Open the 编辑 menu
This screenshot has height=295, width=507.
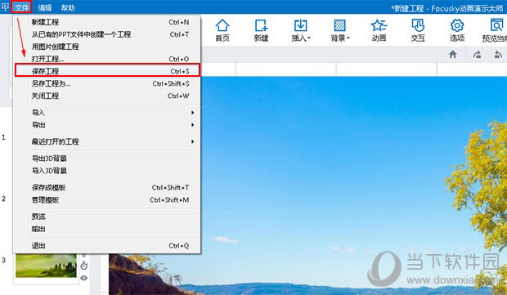coord(45,7)
